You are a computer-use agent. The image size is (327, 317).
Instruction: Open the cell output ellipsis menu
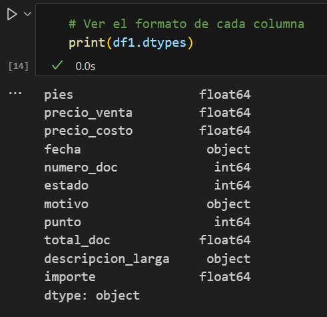coord(15,93)
